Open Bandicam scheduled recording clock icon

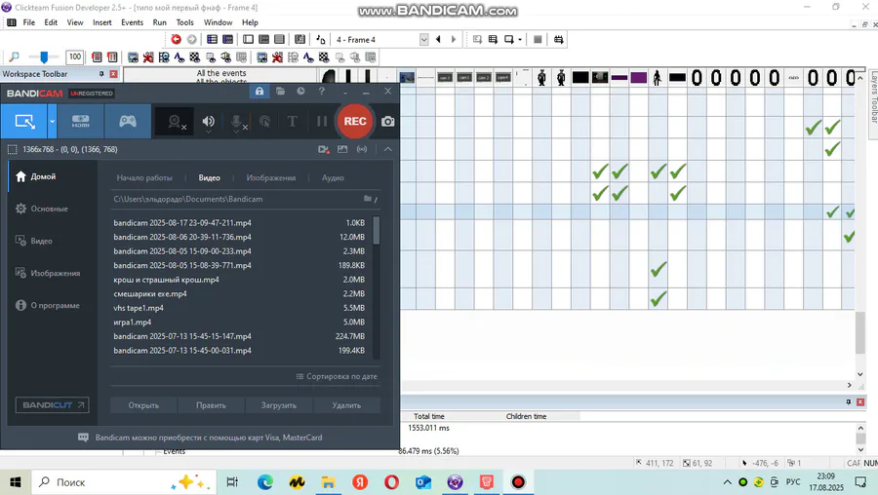pyautogui.click(x=300, y=92)
